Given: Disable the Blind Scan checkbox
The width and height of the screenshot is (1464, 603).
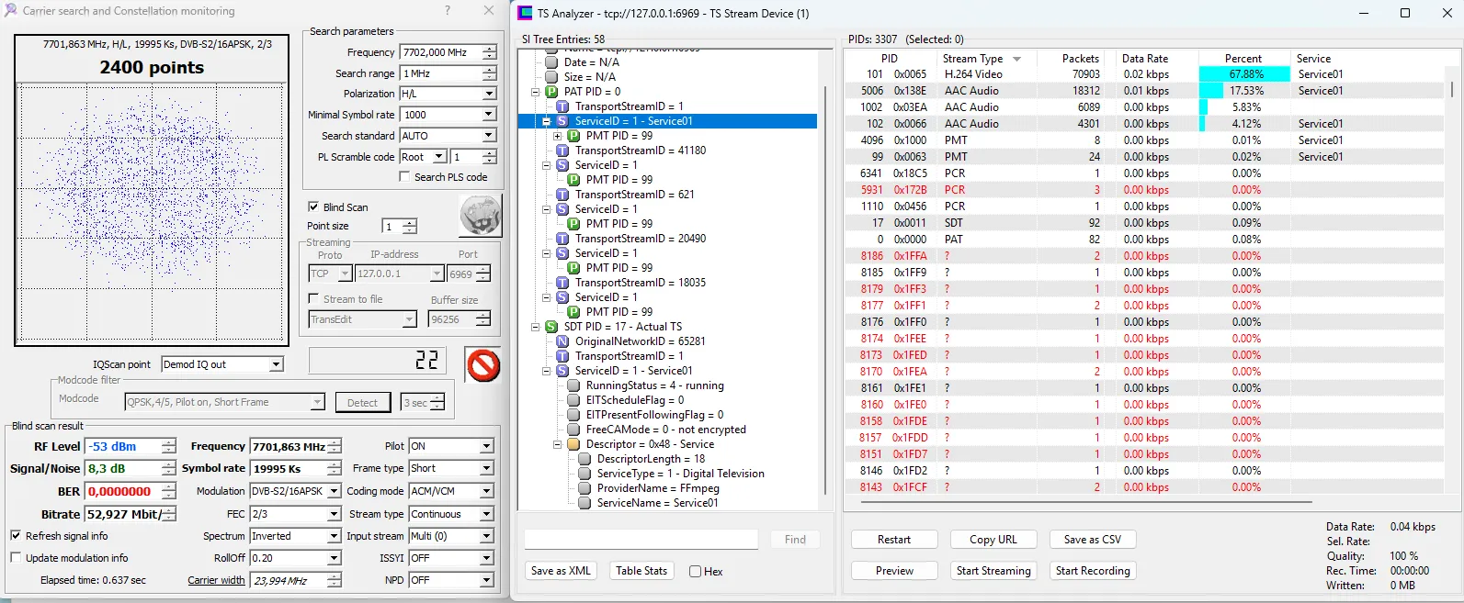Looking at the screenshot, I should click(x=313, y=207).
